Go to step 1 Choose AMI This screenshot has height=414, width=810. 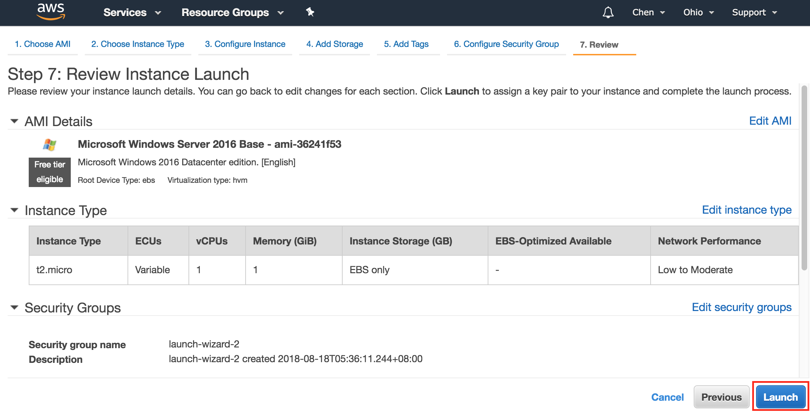[42, 44]
